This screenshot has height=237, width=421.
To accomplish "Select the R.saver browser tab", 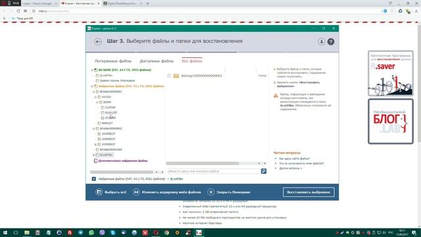I will point(80,3).
